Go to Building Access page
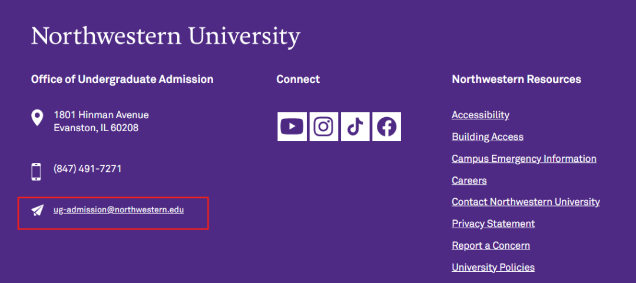This screenshot has width=636, height=283. point(487,136)
